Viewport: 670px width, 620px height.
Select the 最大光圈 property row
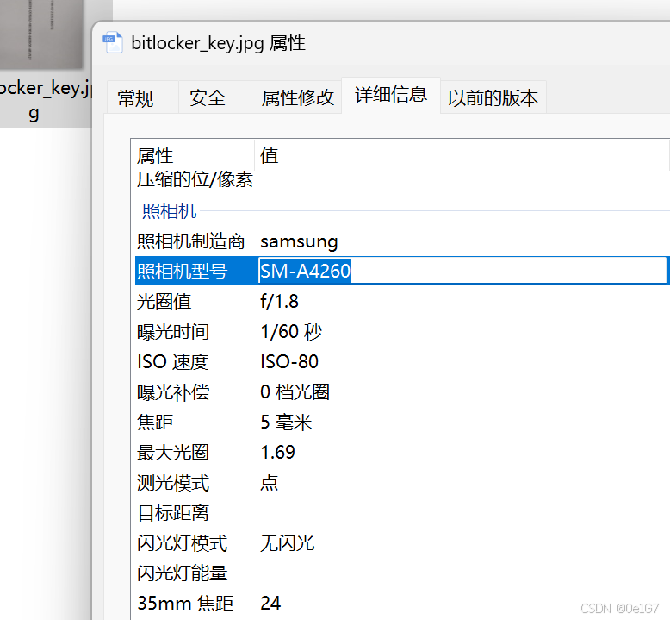pos(401,452)
